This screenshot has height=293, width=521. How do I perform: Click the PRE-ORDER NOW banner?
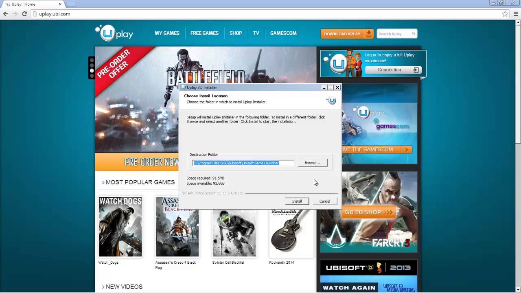(138, 162)
